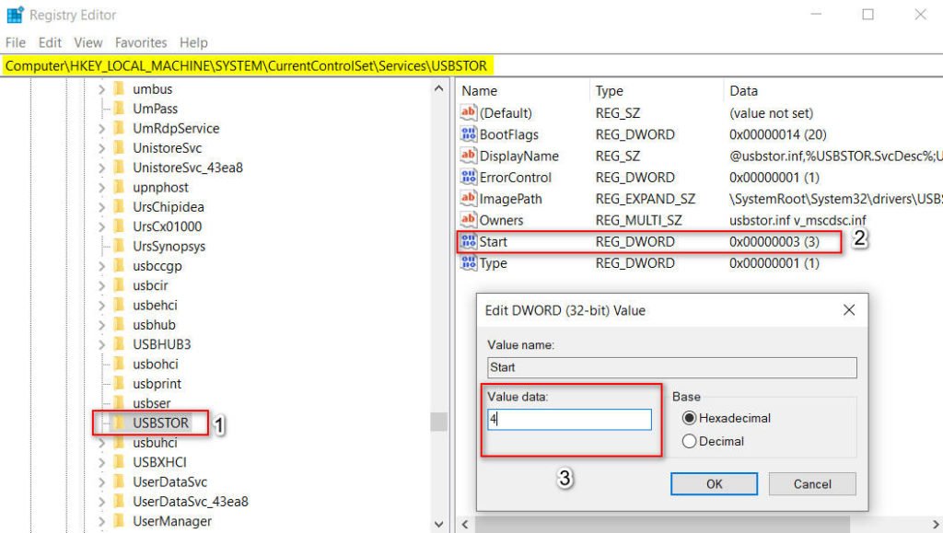943x533 pixels.
Task: Click OK to save the DWORD value
Action: tap(713, 483)
